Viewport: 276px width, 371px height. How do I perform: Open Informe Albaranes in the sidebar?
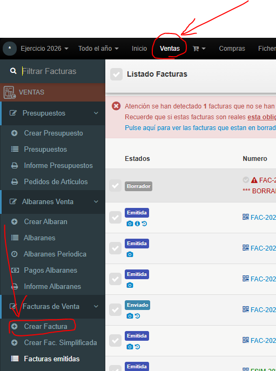52,287
